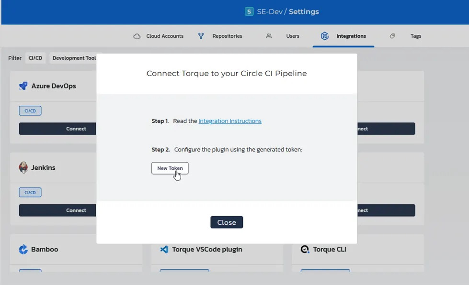Click the cloud icon beside Cloud Accounts
The height and width of the screenshot is (285, 469).
point(137,35)
